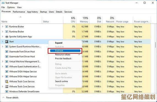Open the View menu
Image resolution: width=157 pixels, height=102 pixels.
pyautogui.click(x=19, y=7)
